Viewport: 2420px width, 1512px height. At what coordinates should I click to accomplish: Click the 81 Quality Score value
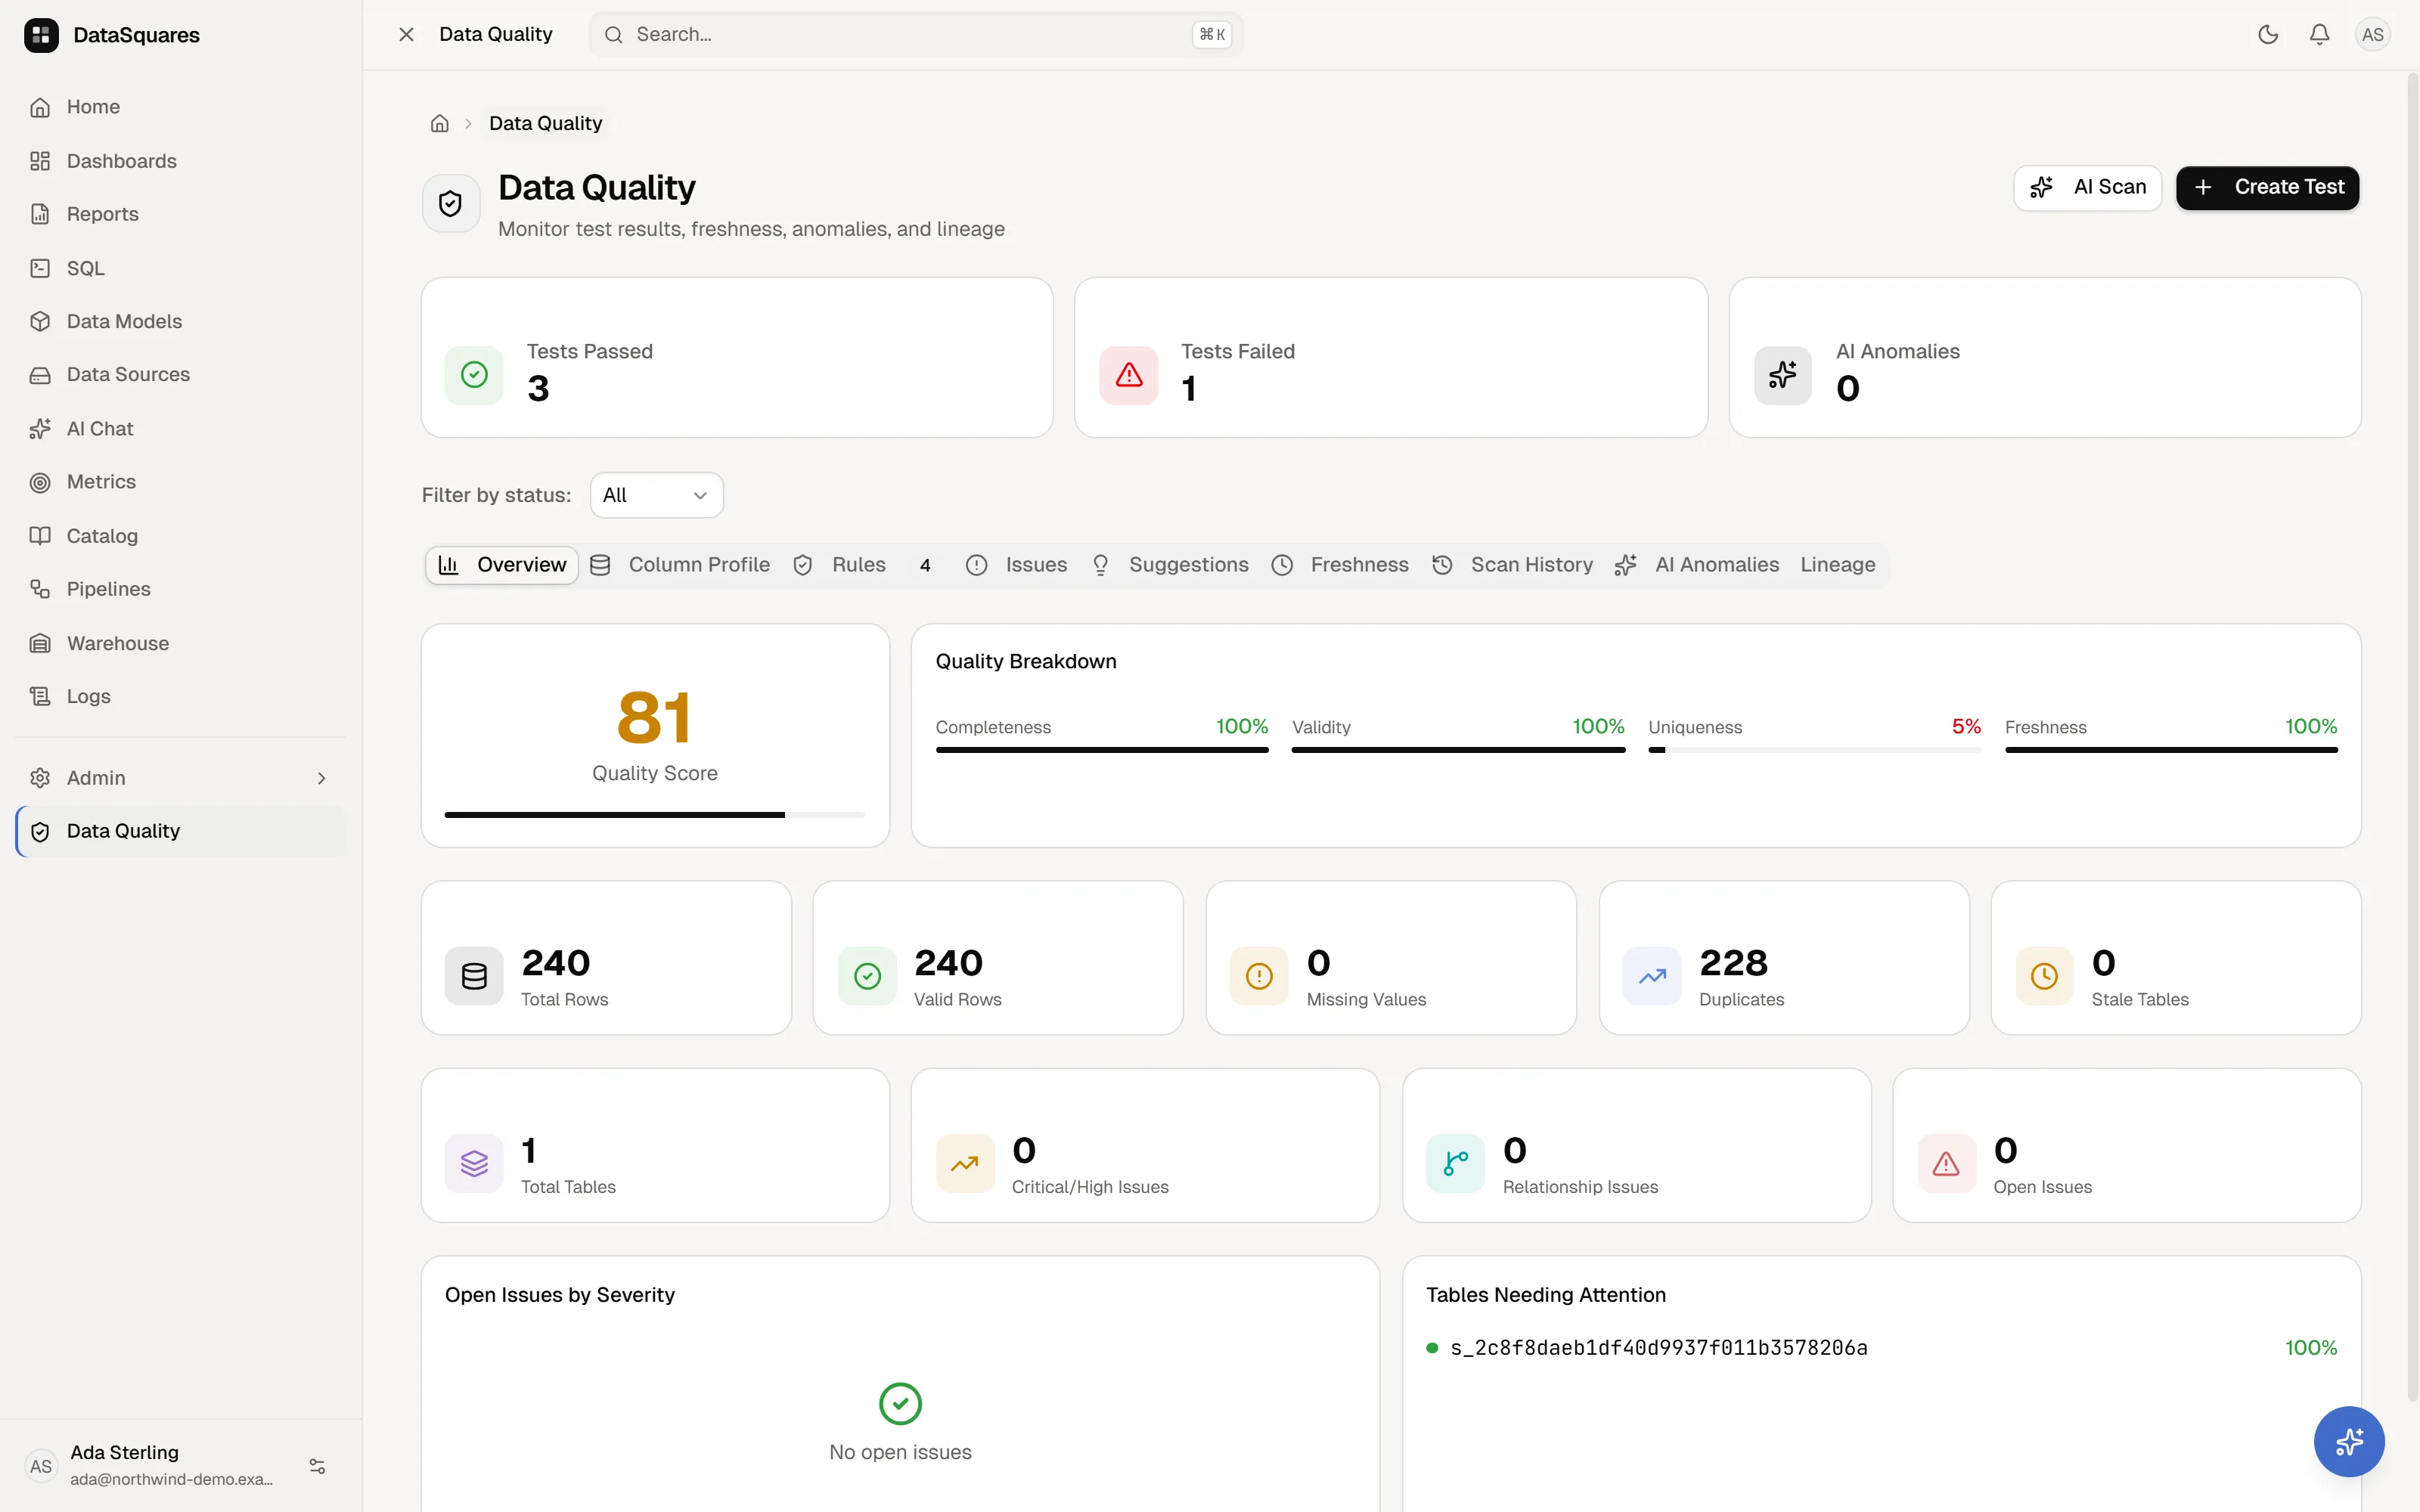point(654,718)
